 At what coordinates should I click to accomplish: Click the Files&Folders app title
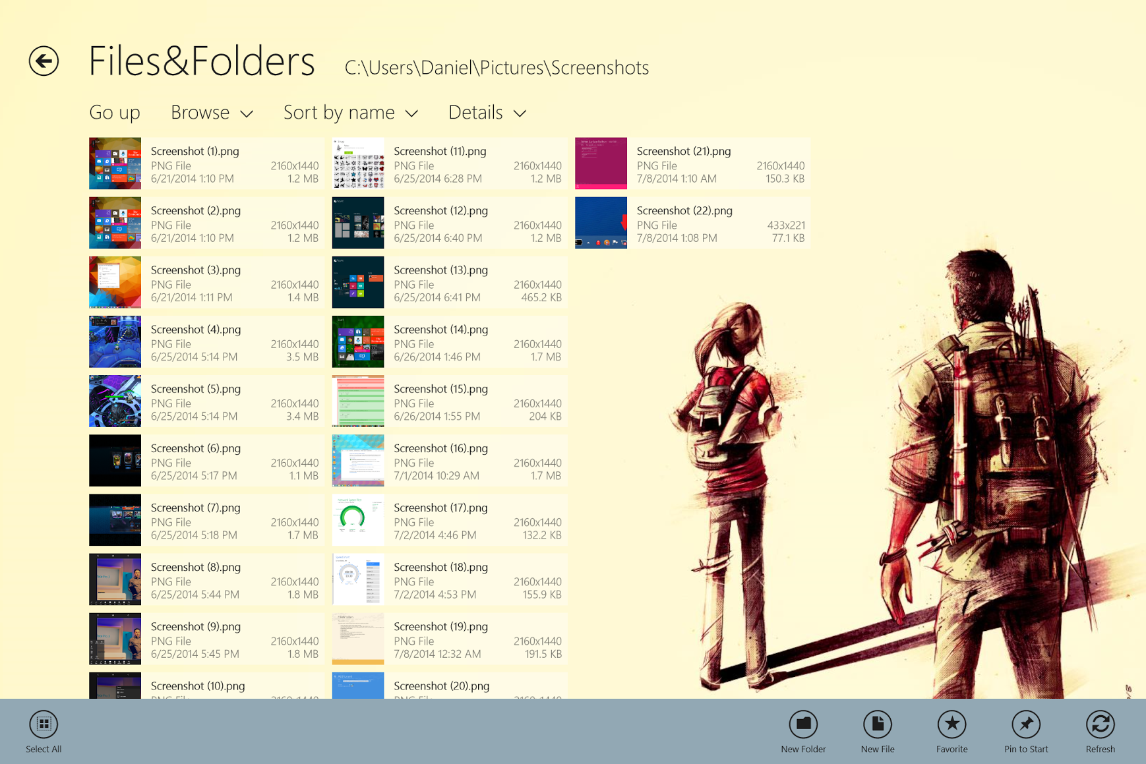point(202,61)
